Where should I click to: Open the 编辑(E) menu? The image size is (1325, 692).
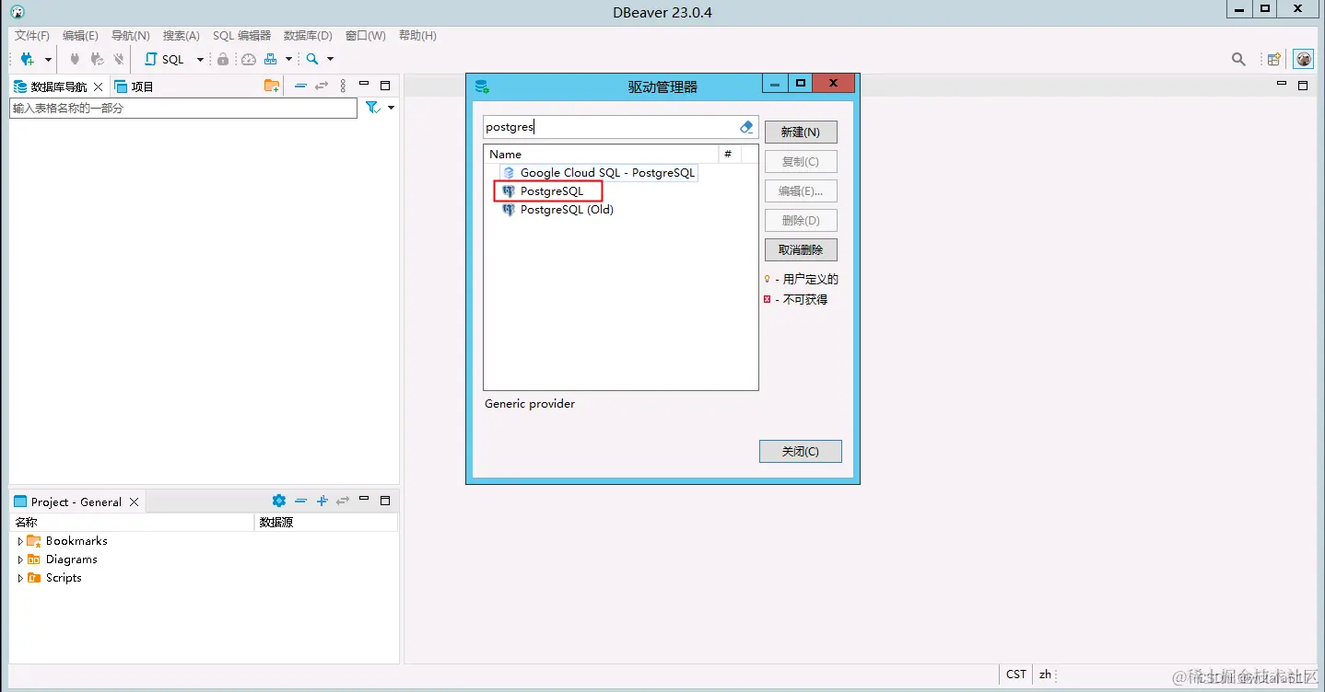tap(80, 36)
